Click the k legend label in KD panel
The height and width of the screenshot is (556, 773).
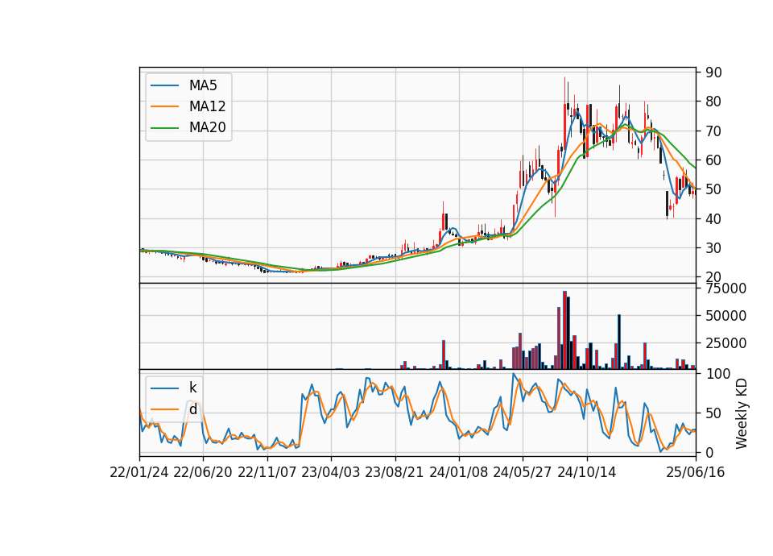point(192,388)
